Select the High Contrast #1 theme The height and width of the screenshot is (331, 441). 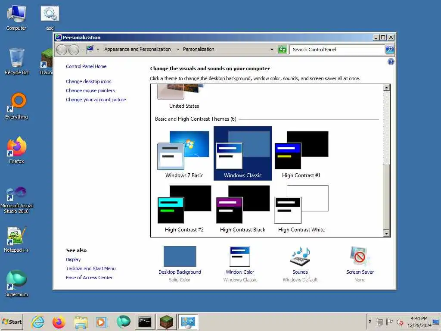click(301, 154)
